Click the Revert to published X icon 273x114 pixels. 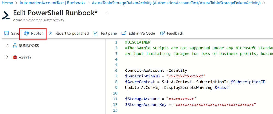(x=51, y=33)
